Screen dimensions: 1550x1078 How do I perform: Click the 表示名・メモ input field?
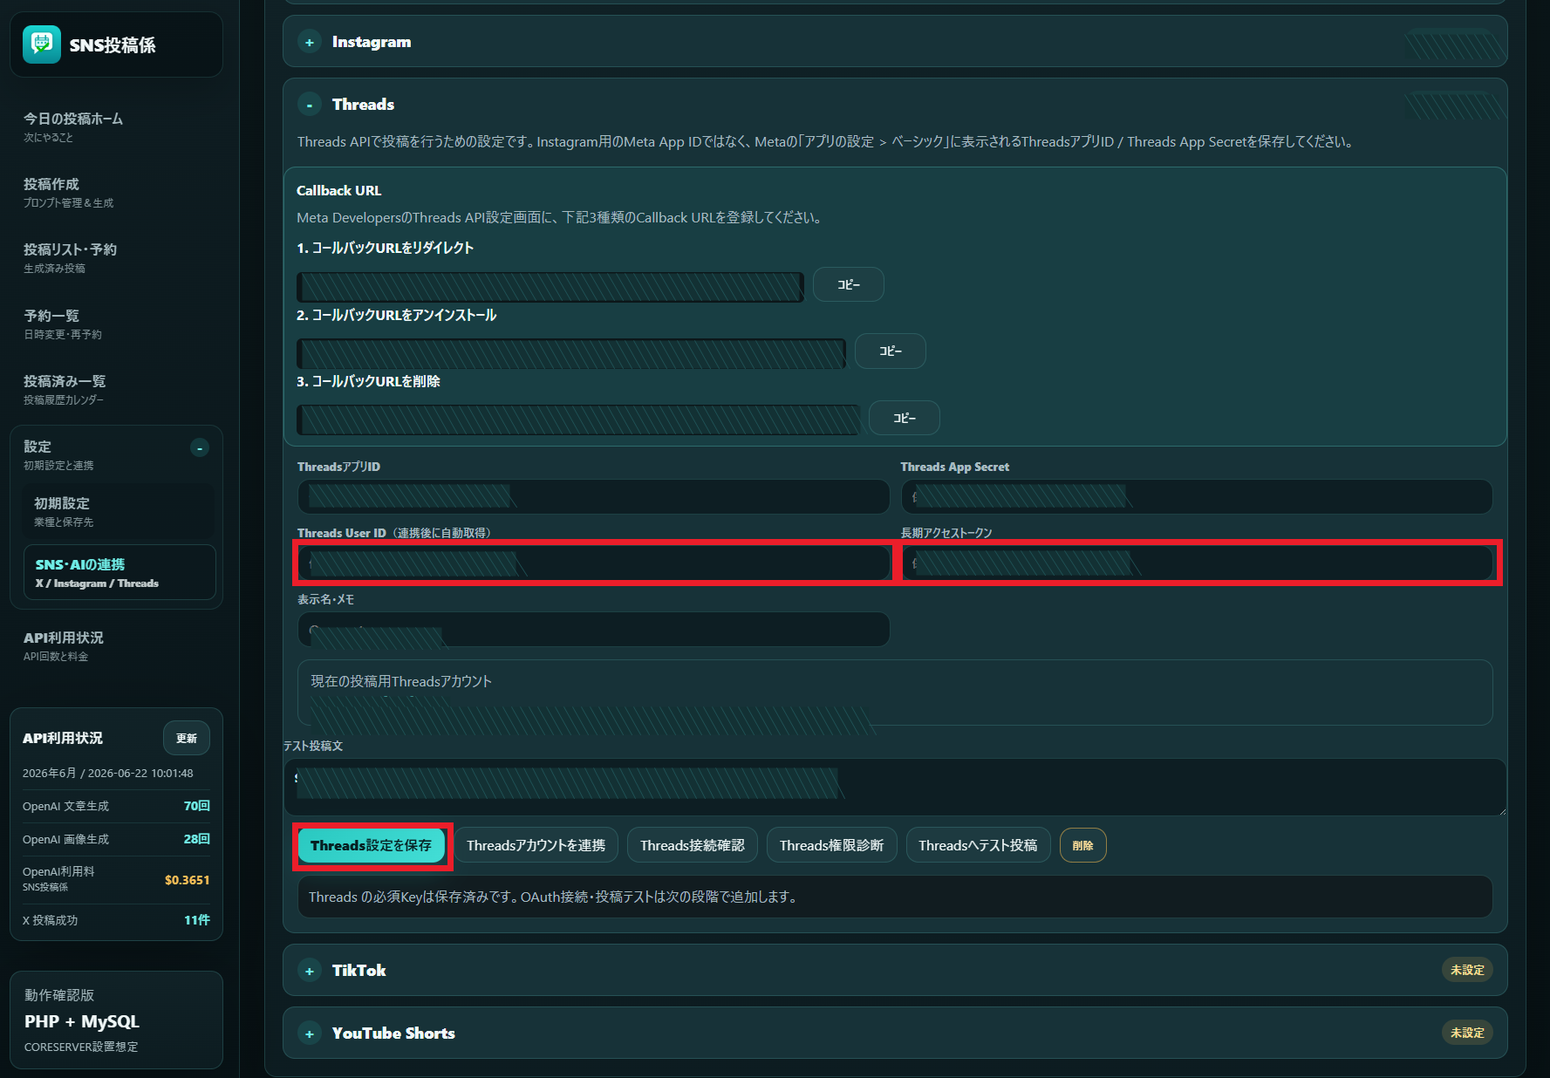click(x=593, y=629)
